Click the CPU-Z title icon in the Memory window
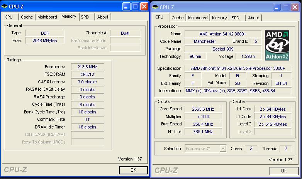This screenshot has width=302, height=179. [5, 7]
